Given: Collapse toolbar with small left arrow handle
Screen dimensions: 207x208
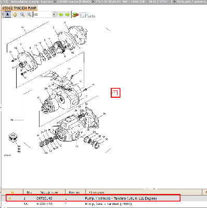Looking at the screenshot, I should pyautogui.click(x=3, y=15).
